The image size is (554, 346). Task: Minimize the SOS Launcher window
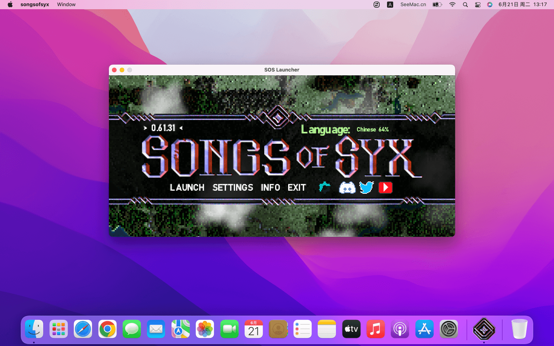coord(122,70)
